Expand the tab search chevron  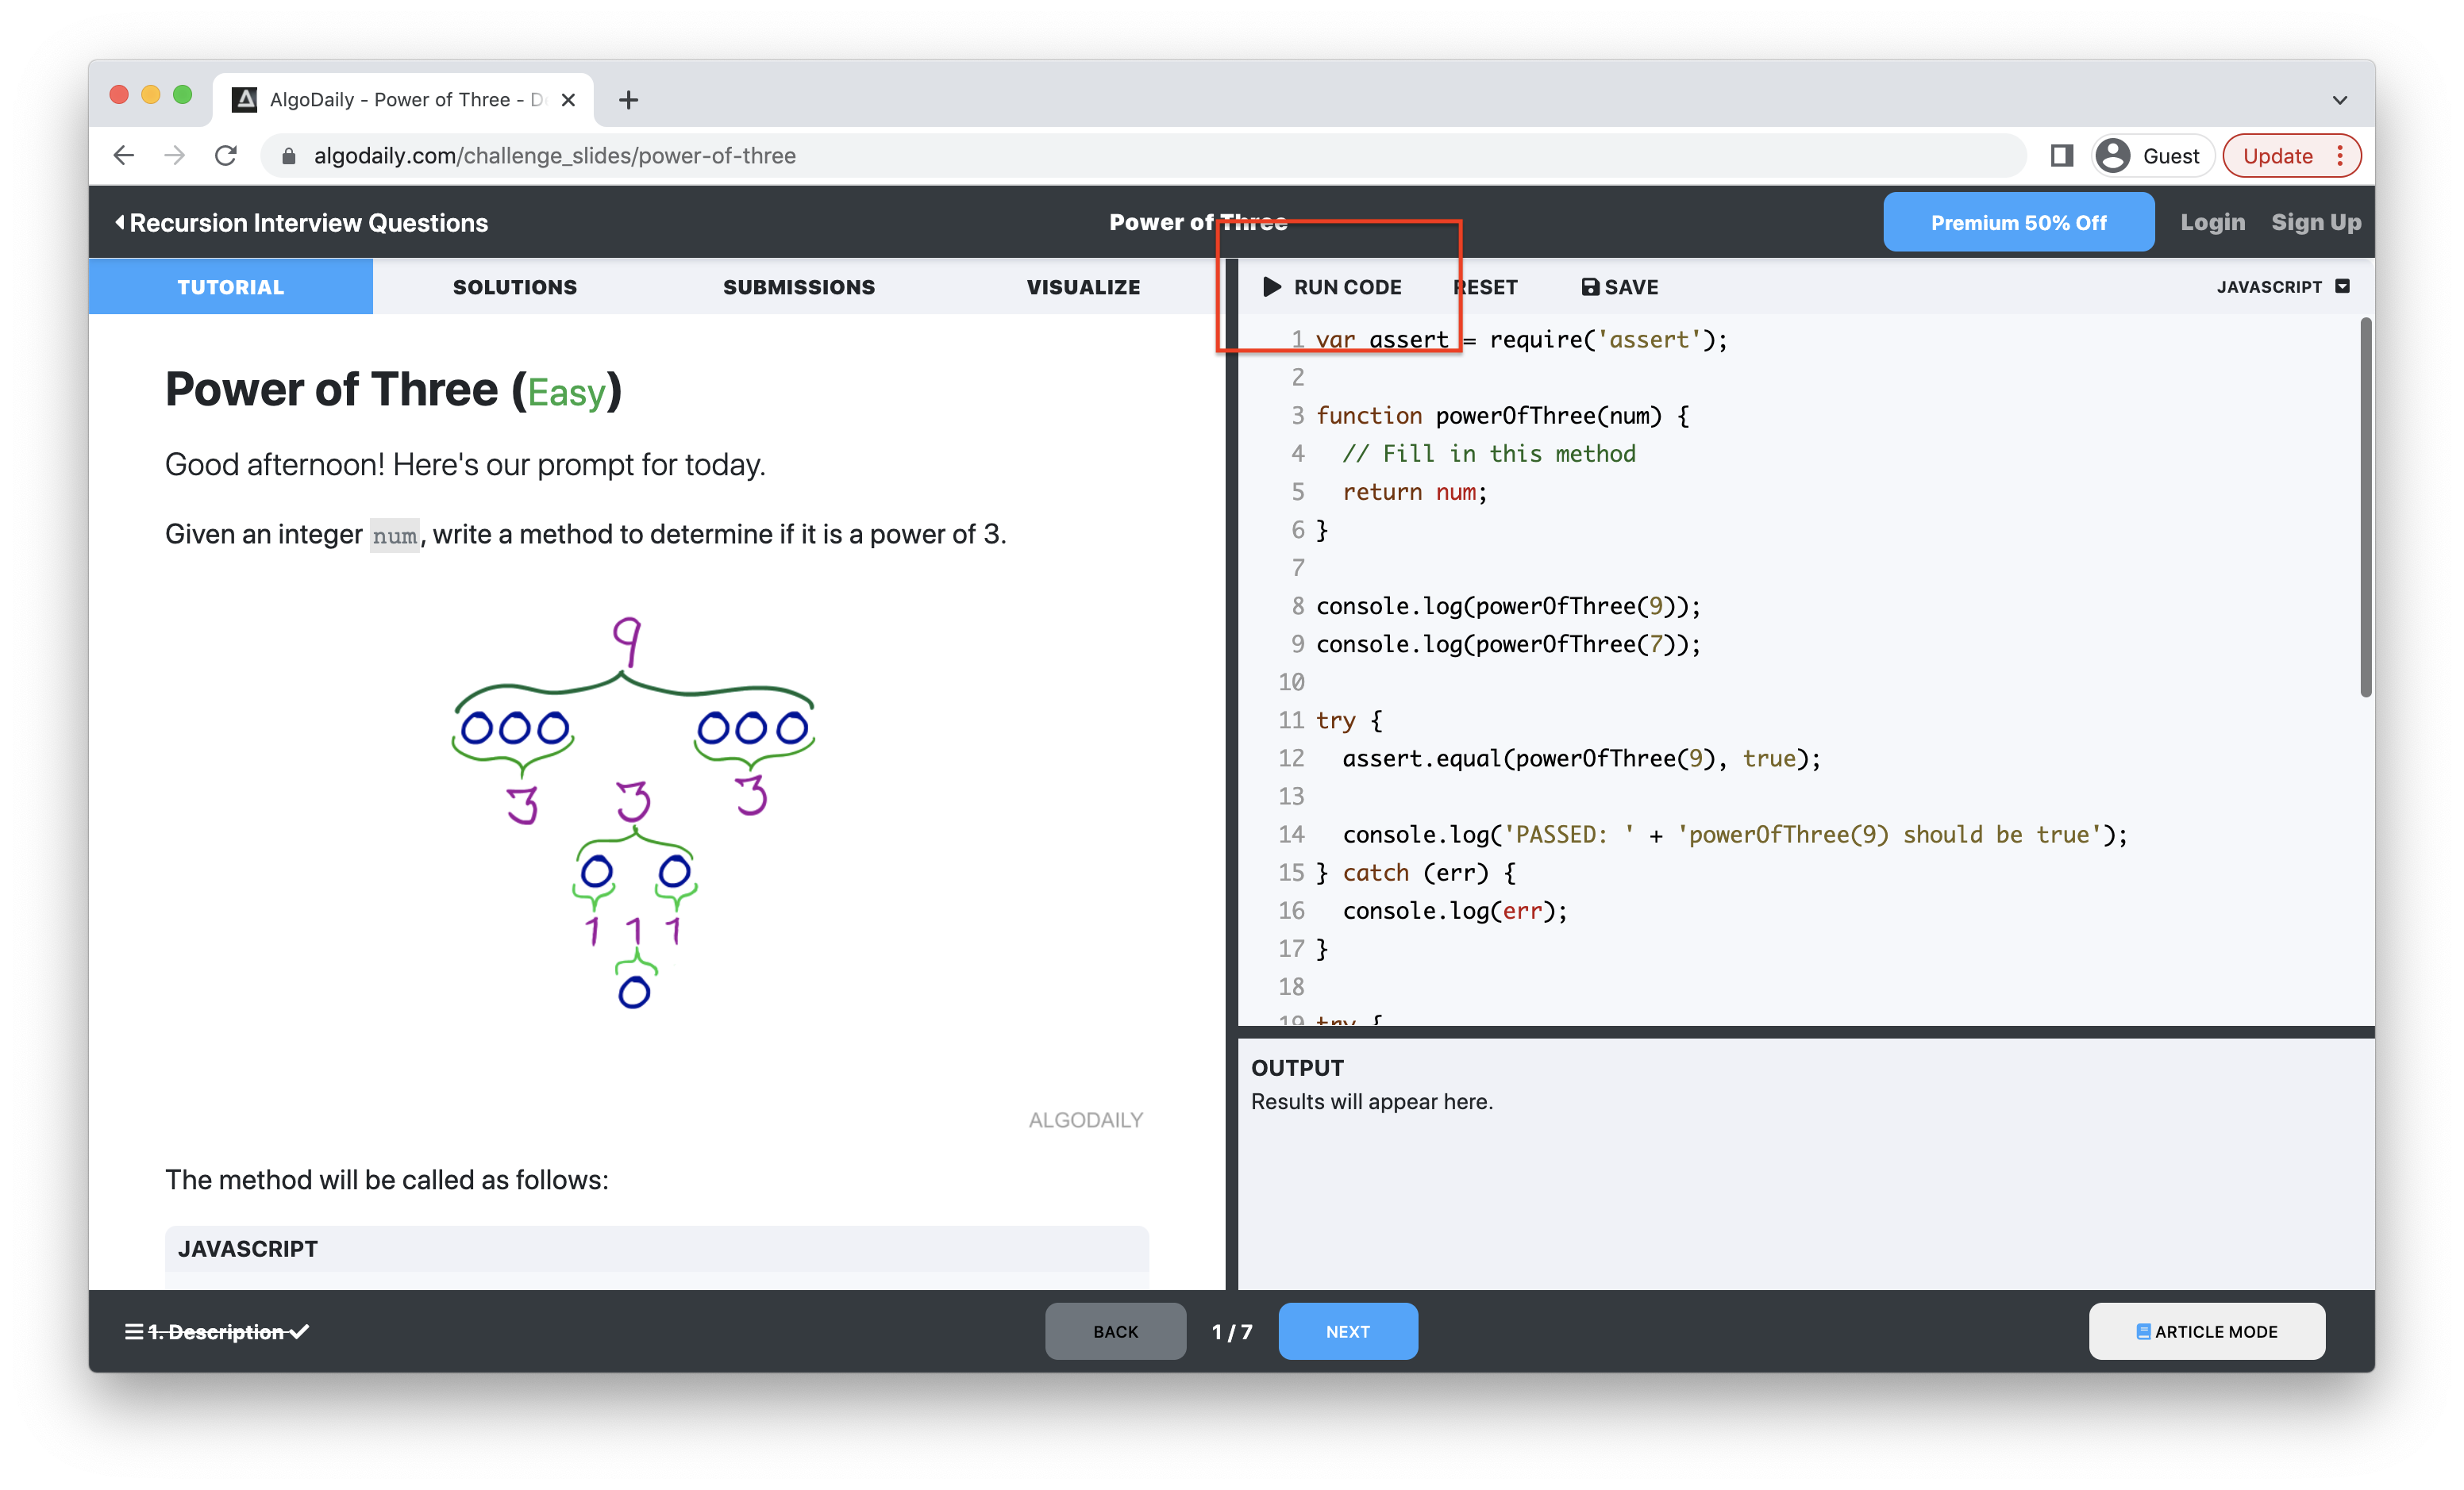pos(2340,100)
